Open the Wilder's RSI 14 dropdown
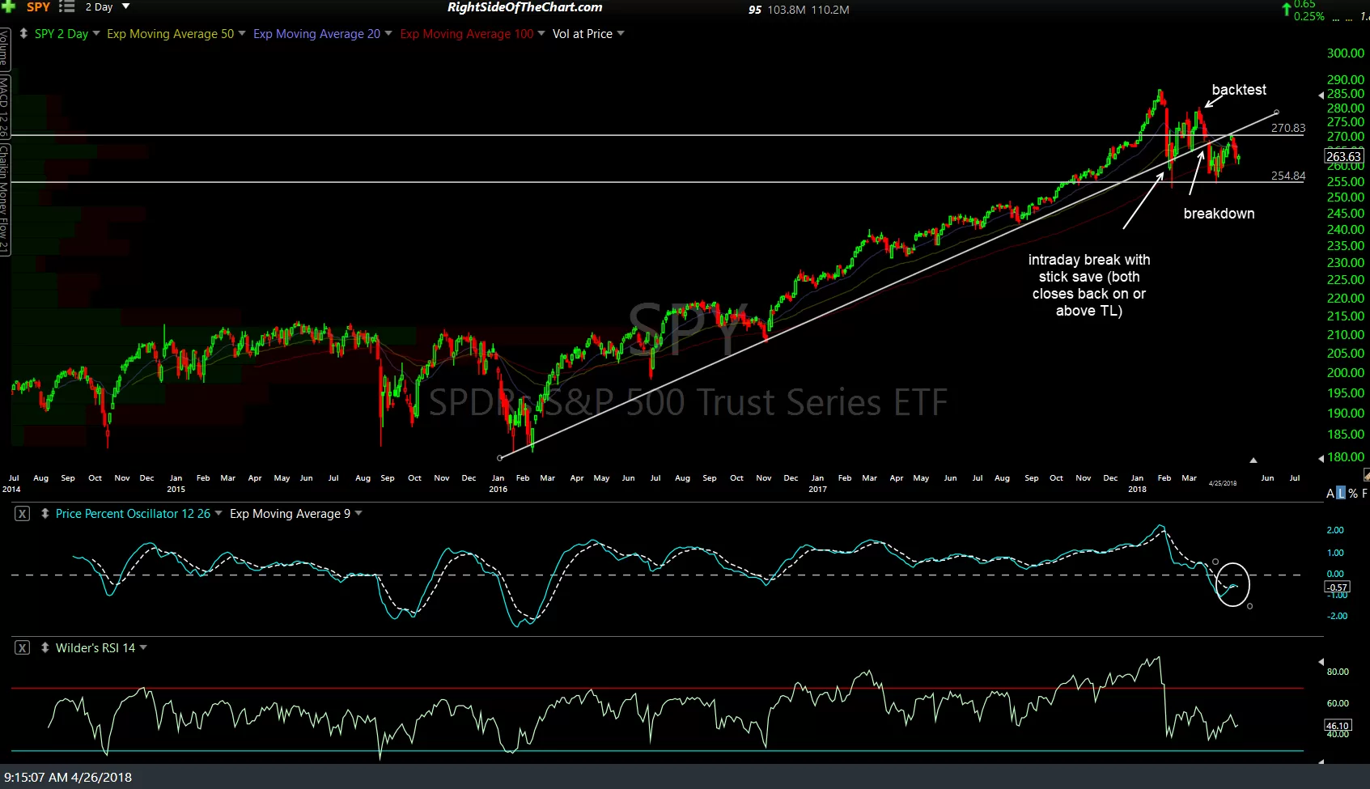The image size is (1370, 789). click(x=143, y=647)
